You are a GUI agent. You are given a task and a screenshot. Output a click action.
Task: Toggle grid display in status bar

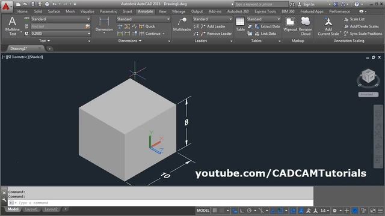[215, 211]
